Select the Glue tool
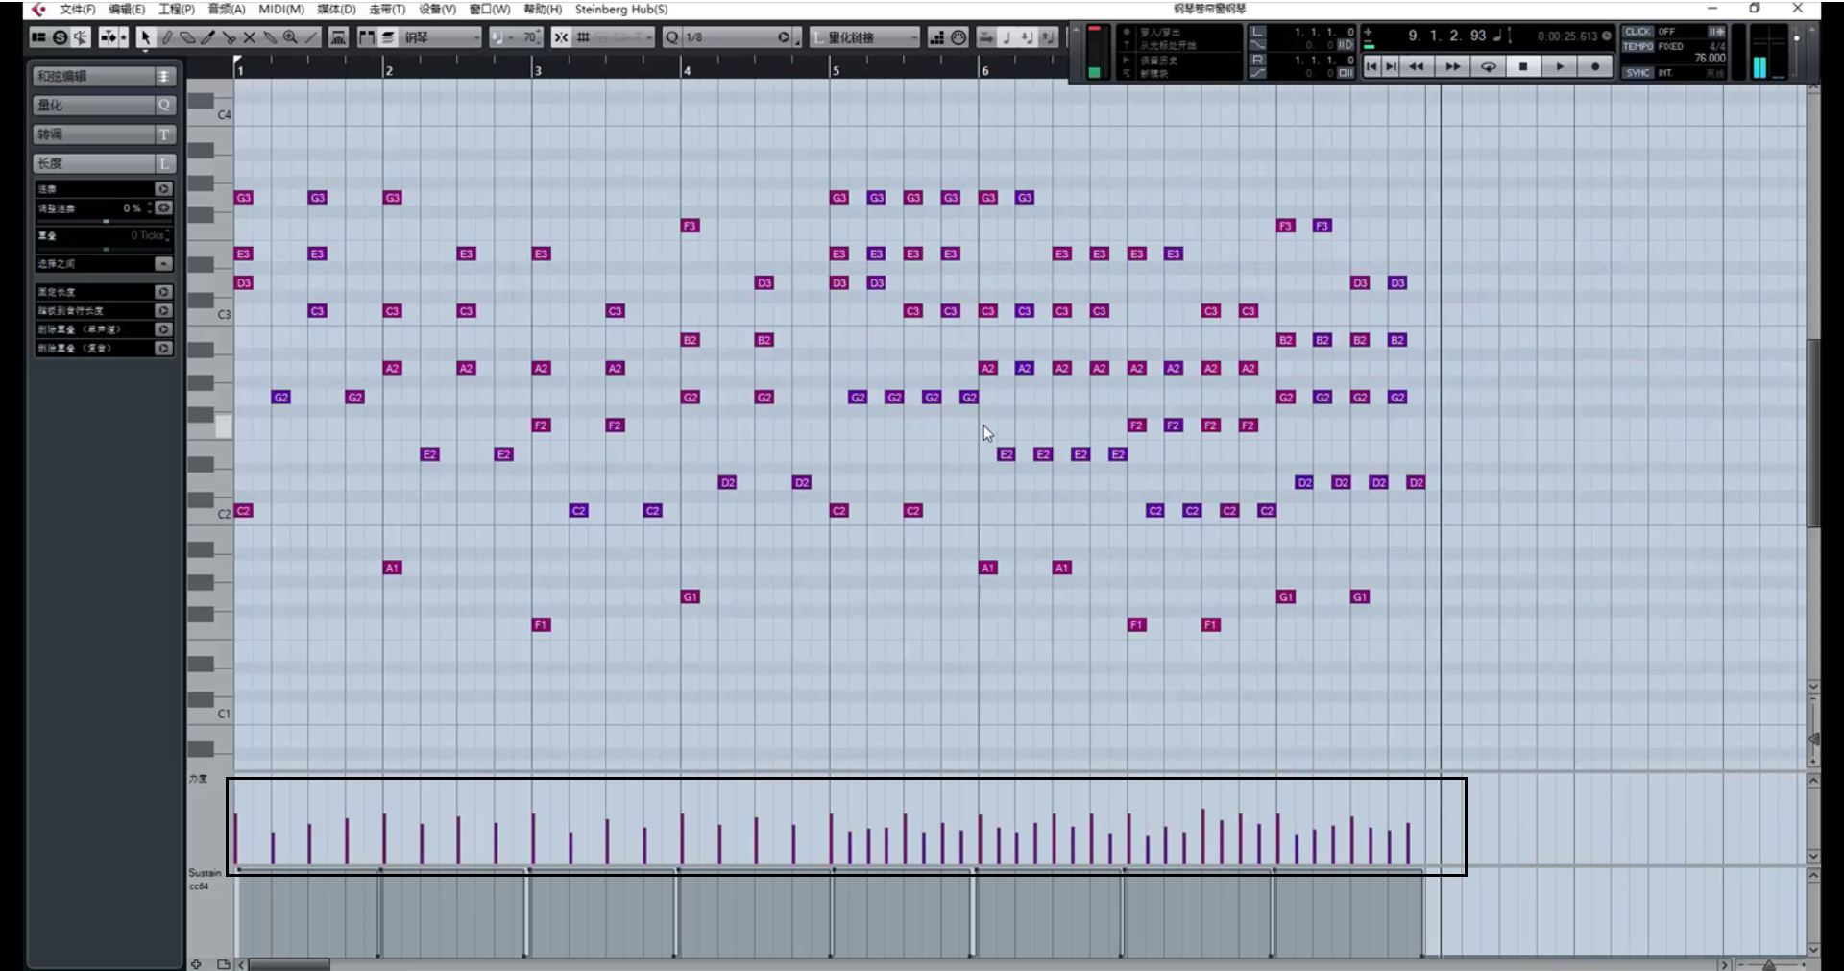 pos(270,37)
